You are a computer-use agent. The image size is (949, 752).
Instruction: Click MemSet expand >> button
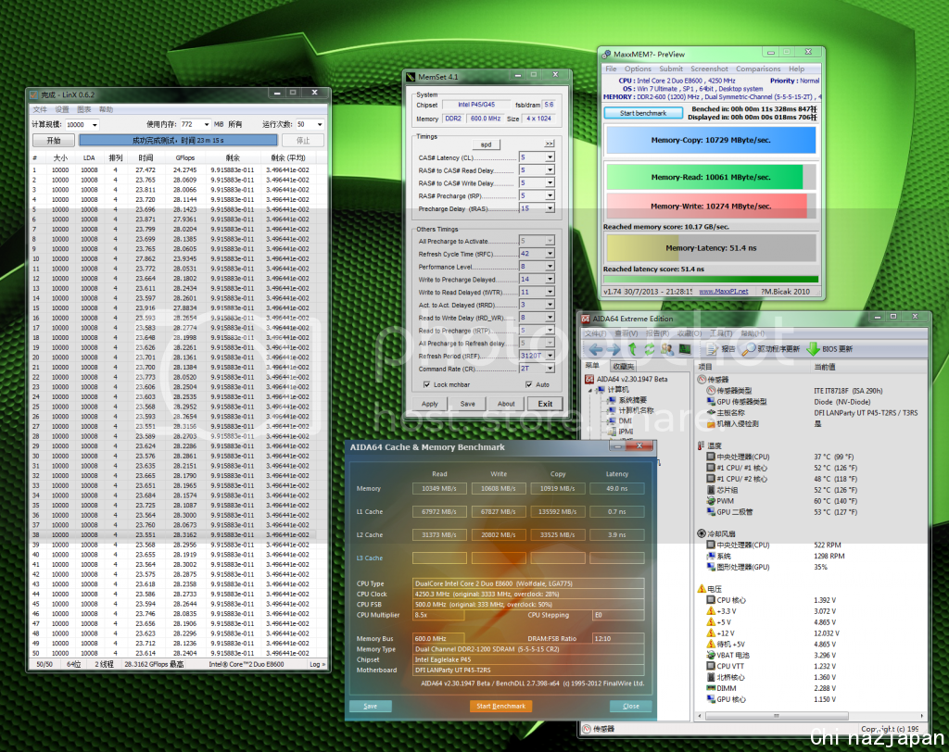[x=549, y=144]
